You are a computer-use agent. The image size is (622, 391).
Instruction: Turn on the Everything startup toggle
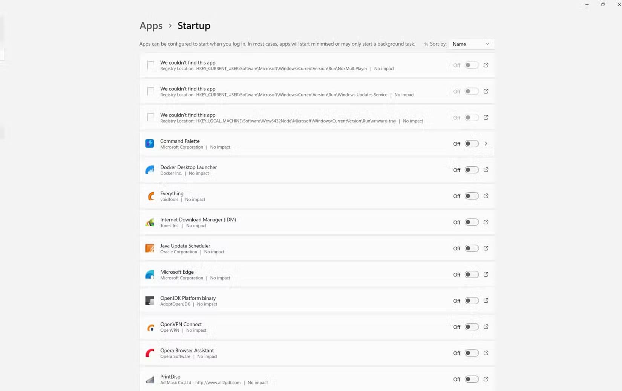coord(471,196)
